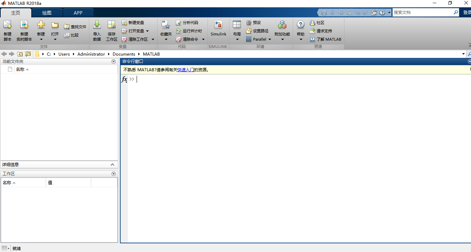The height and width of the screenshot is (252, 471).
Task: Expand the 新建 dropdown arrow
Action: click(x=41, y=39)
